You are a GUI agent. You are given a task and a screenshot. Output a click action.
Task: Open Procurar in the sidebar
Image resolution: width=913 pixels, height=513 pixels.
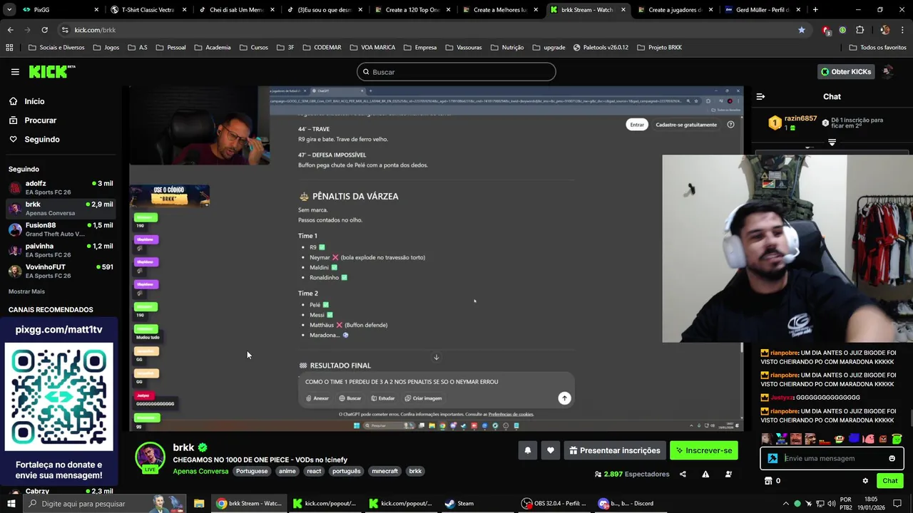[40, 120]
